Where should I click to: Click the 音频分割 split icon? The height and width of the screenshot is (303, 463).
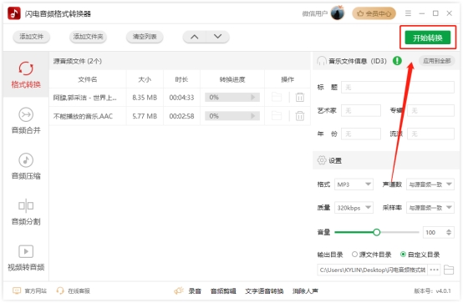pos(26,205)
